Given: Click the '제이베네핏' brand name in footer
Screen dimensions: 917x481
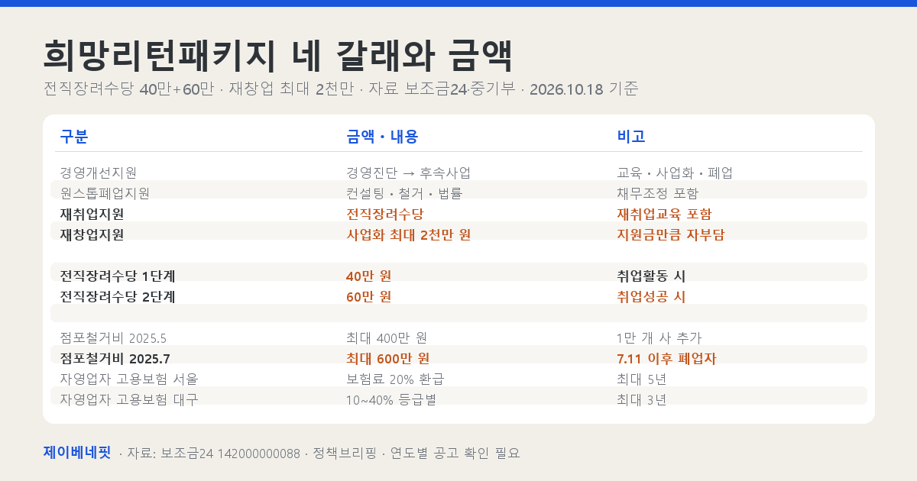Looking at the screenshot, I should point(77,452).
